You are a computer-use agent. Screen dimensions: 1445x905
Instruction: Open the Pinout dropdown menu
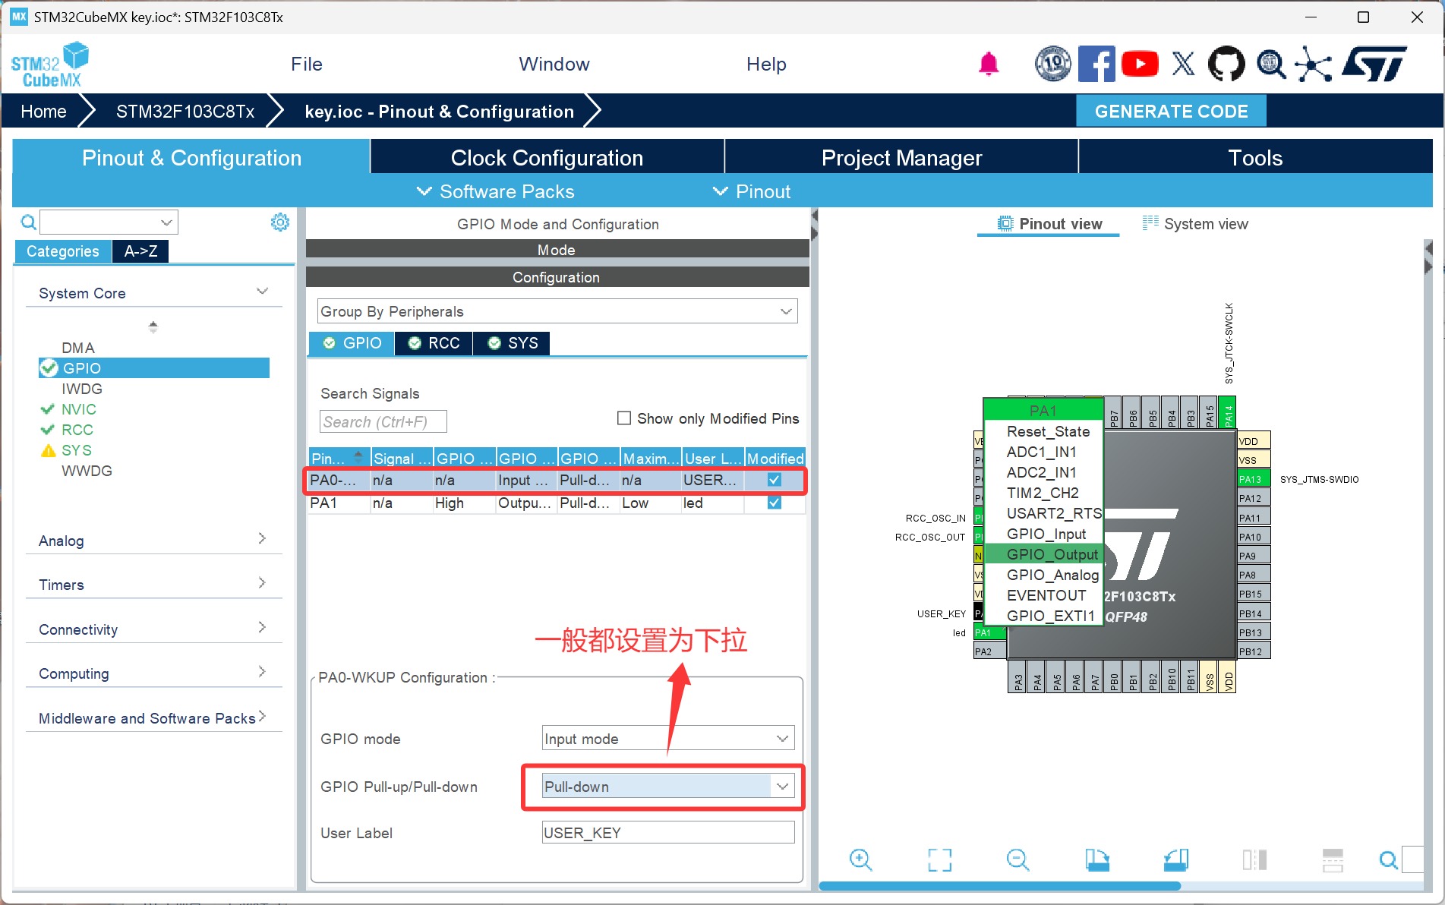pos(752,191)
